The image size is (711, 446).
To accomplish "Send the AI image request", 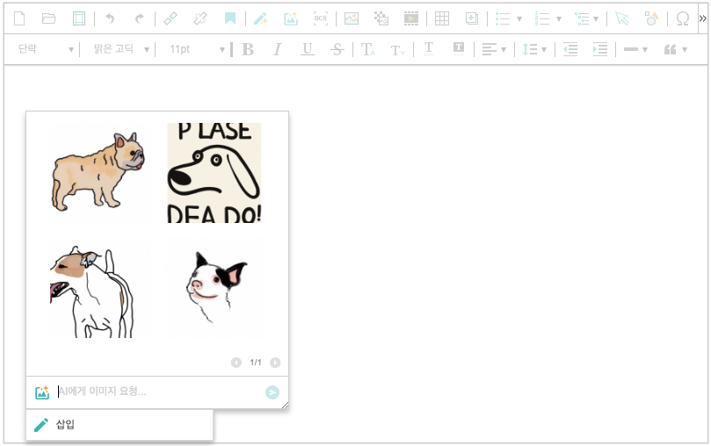I will point(272,392).
